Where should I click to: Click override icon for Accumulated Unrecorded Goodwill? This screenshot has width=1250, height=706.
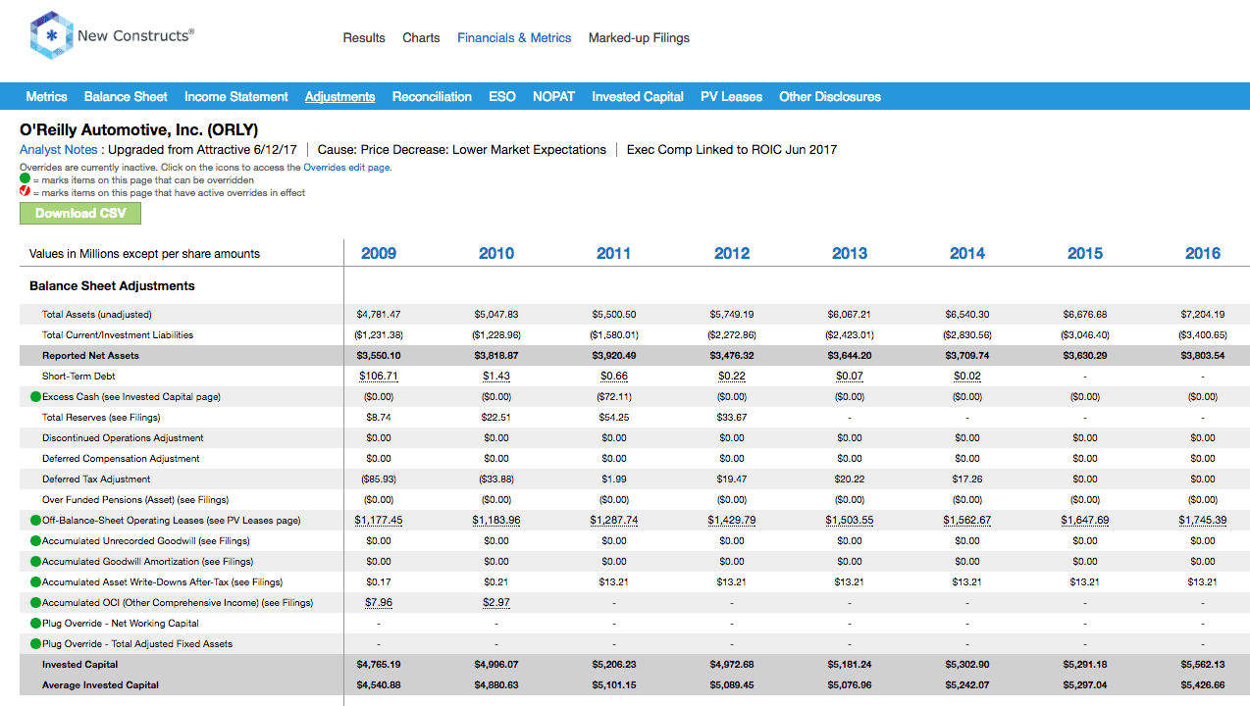[x=36, y=541]
